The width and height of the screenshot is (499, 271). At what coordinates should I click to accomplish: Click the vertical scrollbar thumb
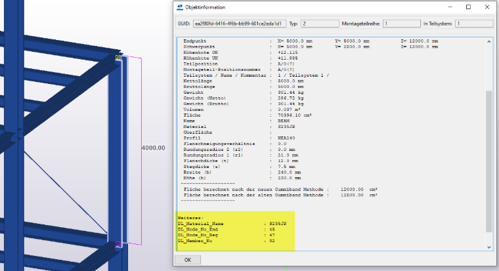pyautogui.click(x=488, y=161)
